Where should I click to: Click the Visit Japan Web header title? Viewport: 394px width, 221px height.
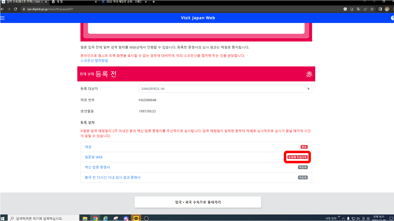(x=198, y=18)
